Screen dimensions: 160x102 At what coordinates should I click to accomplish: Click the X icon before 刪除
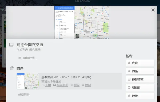71,85
